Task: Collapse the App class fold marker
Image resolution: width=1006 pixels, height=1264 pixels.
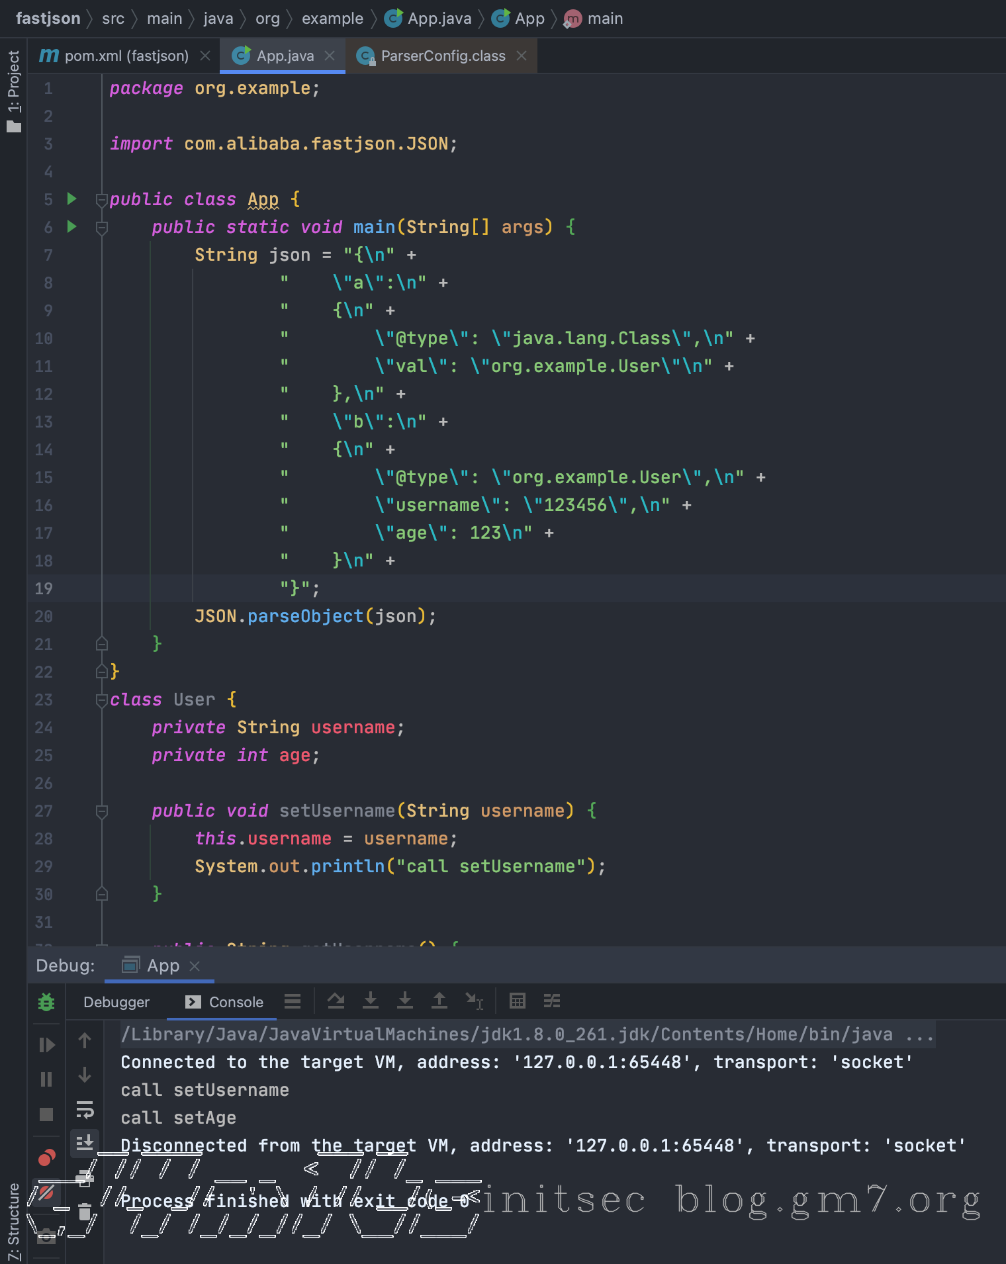Action: pyautogui.click(x=101, y=200)
